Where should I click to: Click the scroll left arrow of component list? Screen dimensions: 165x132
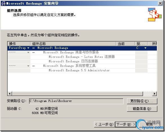pos(10,94)
